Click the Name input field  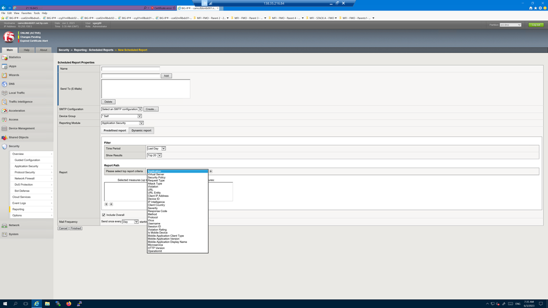pos(131,69)
